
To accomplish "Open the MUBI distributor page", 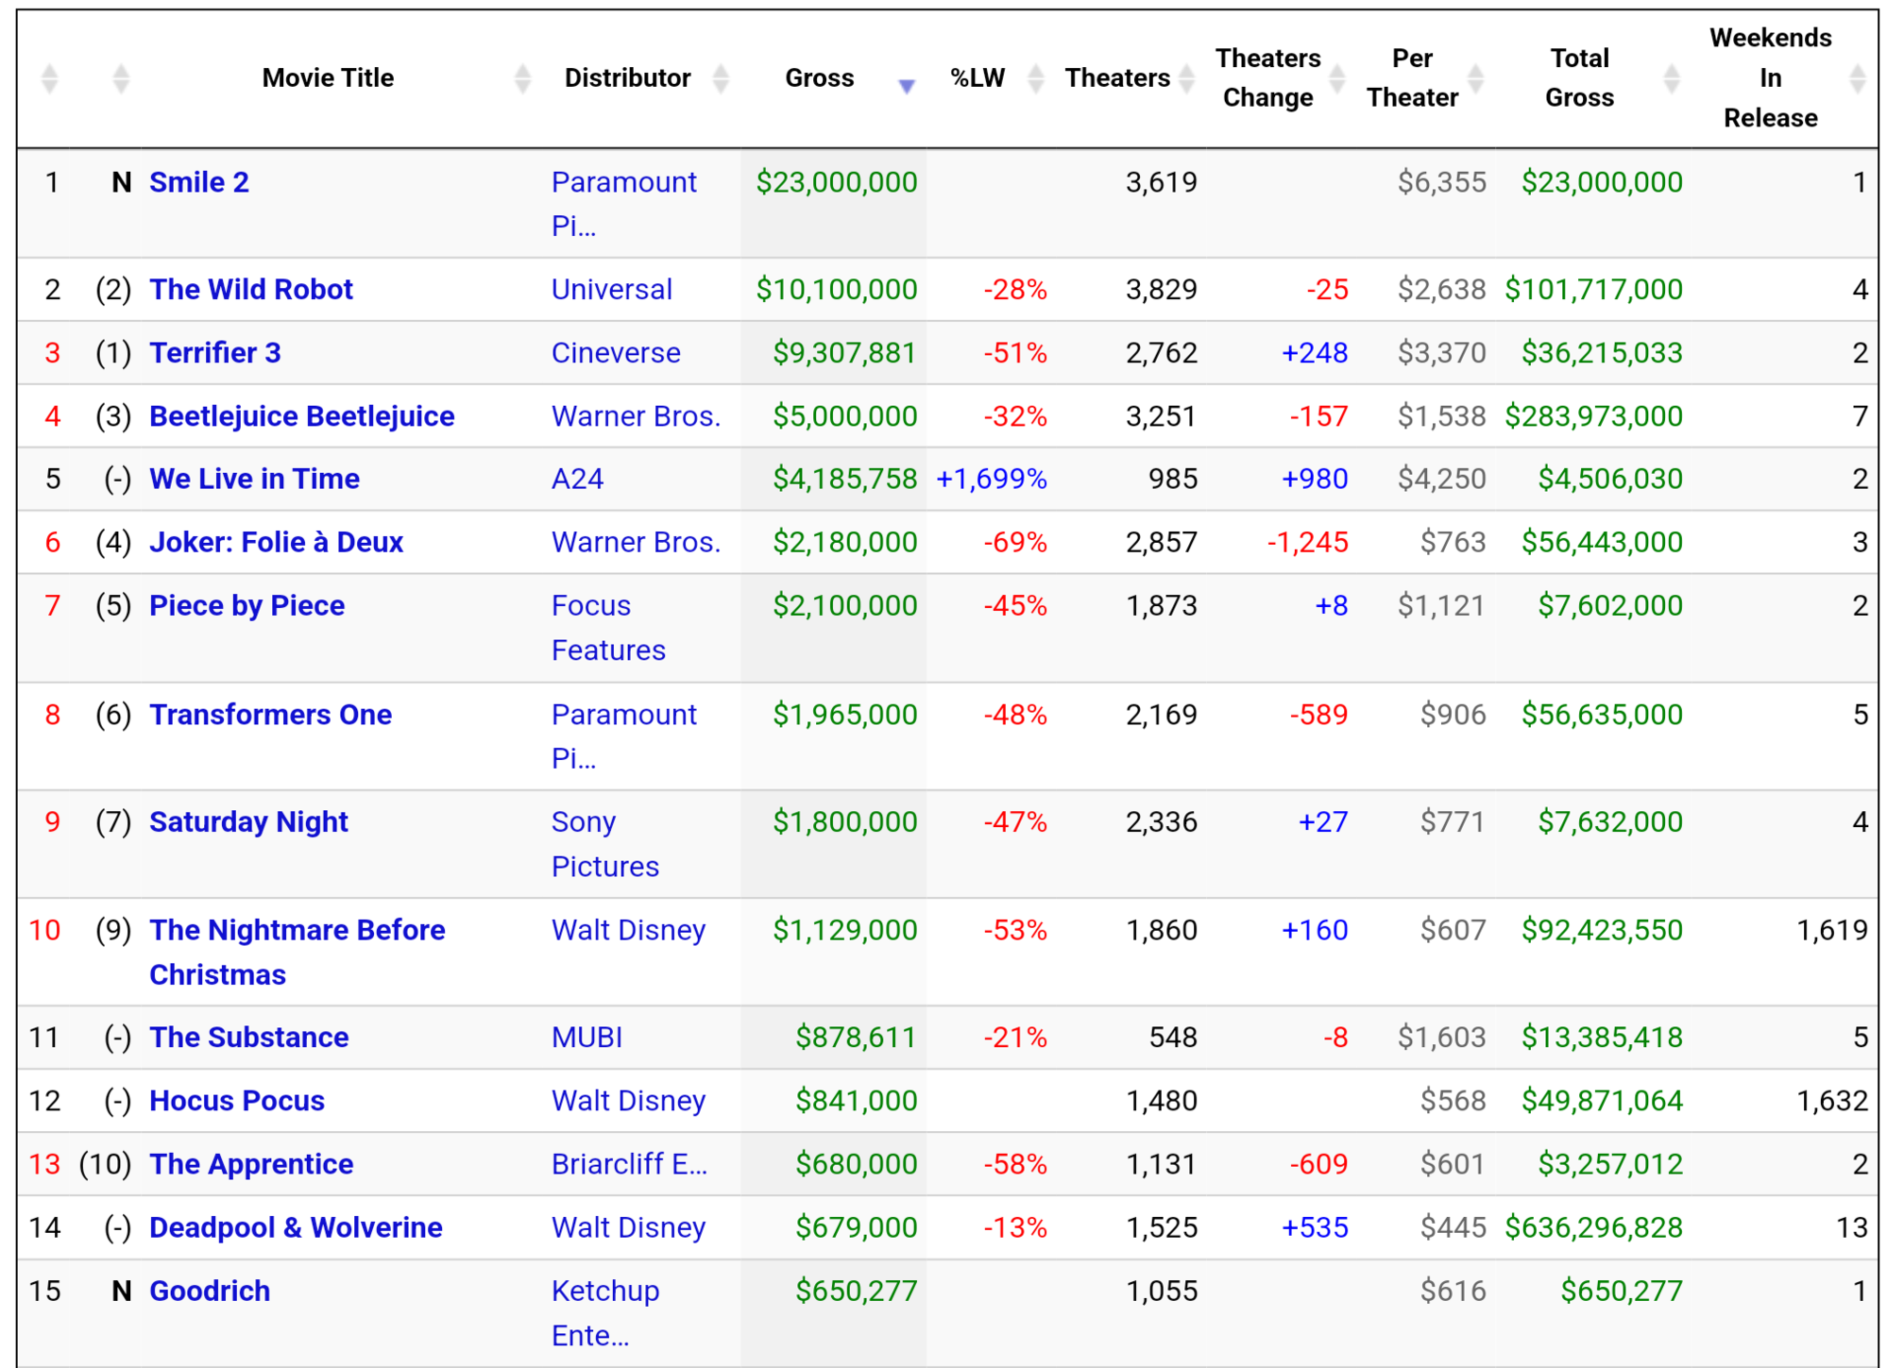I will (586, 1037).
